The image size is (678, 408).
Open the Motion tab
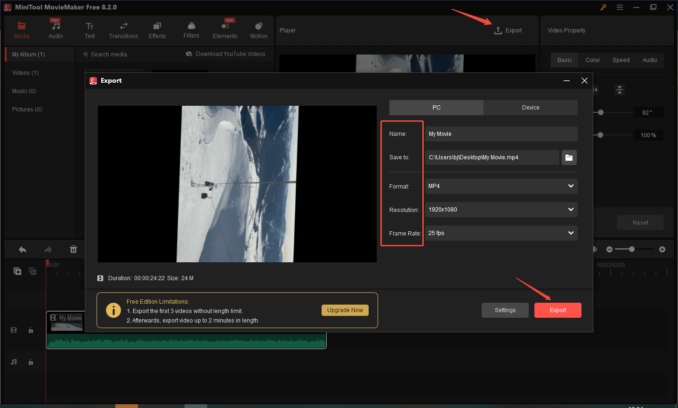(258, 31)
